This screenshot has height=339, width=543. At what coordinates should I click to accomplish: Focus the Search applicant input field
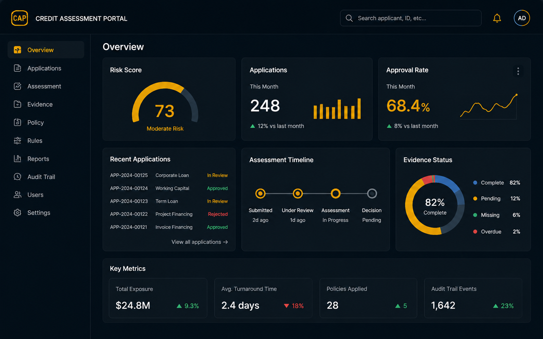(411, 18)
